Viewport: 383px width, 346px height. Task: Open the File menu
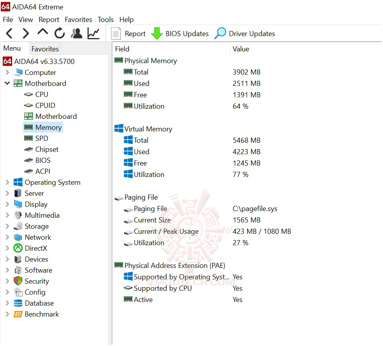click(8, 20)
